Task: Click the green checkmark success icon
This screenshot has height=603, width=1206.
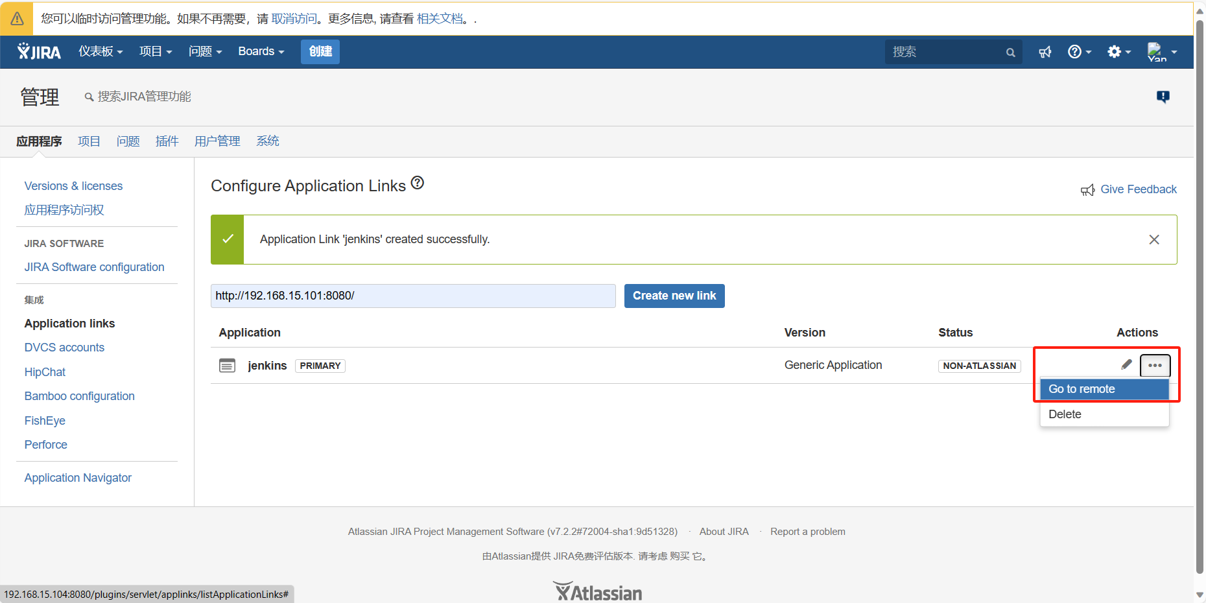Action: (x=228, y=239)
